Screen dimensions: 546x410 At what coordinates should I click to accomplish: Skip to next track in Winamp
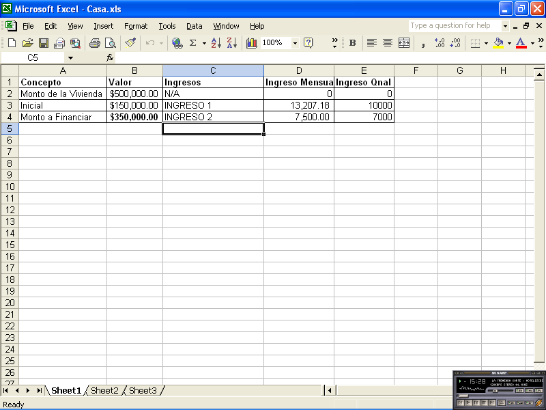[x=492, y=402]
